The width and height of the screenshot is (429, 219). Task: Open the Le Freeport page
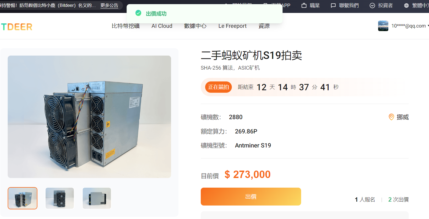232,26
